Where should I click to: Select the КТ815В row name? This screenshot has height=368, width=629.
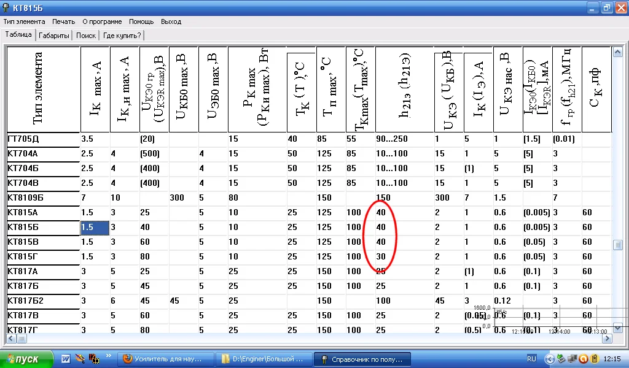click(44, 242)
